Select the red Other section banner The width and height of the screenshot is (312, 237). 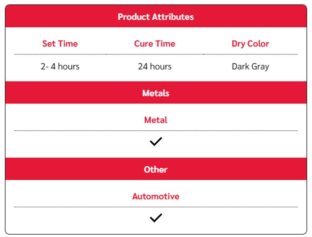(156, 169)
